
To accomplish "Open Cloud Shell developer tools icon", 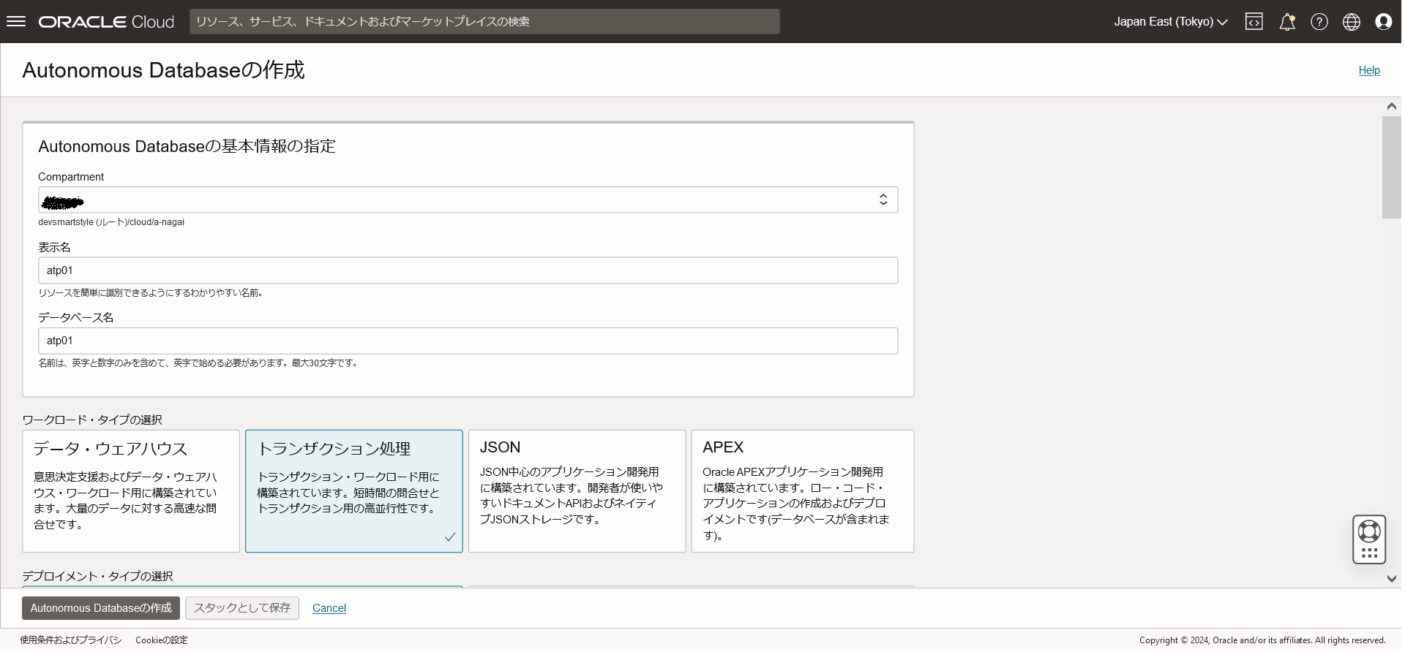I will tap(1254, 21).
